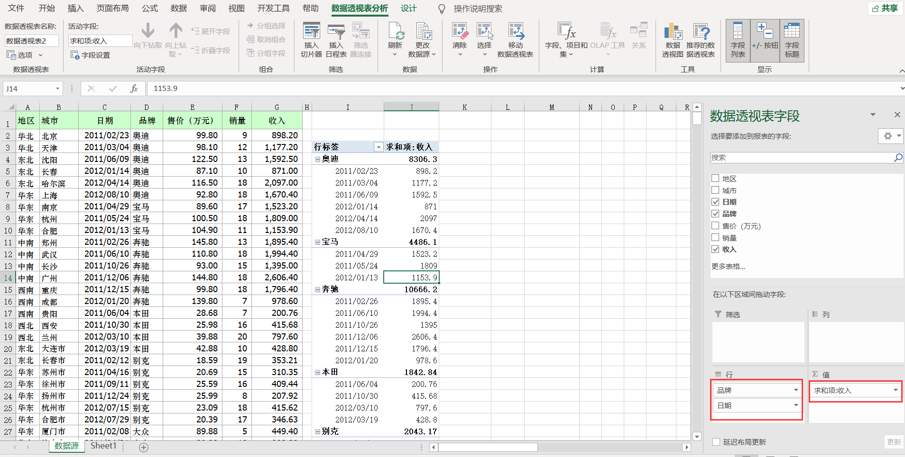Click the search magnifier in field list
This screenshot has width=905, height=457.
click(x=898, y=158)
